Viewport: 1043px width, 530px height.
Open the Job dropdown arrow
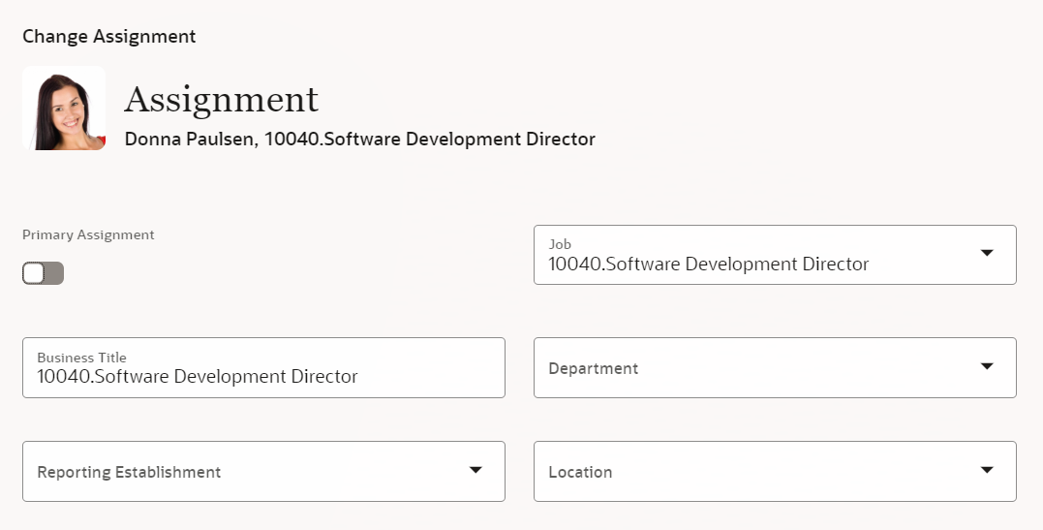(x=987, y=253)
